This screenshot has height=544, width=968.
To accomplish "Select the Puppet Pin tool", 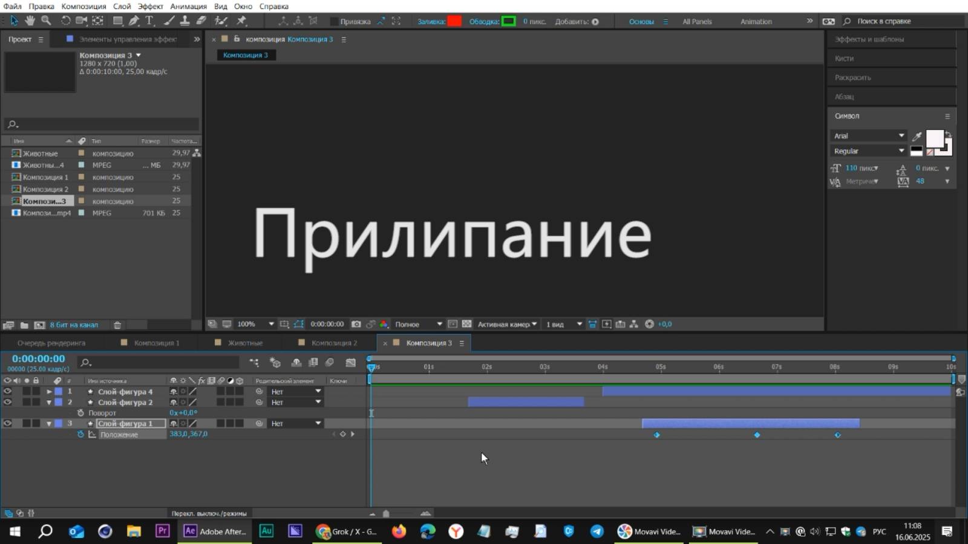I will click(241, 21).
